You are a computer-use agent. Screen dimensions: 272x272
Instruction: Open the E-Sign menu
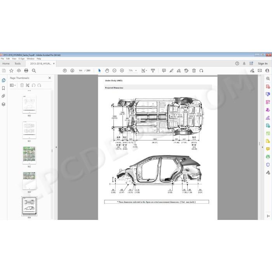[x=21, y=59]
